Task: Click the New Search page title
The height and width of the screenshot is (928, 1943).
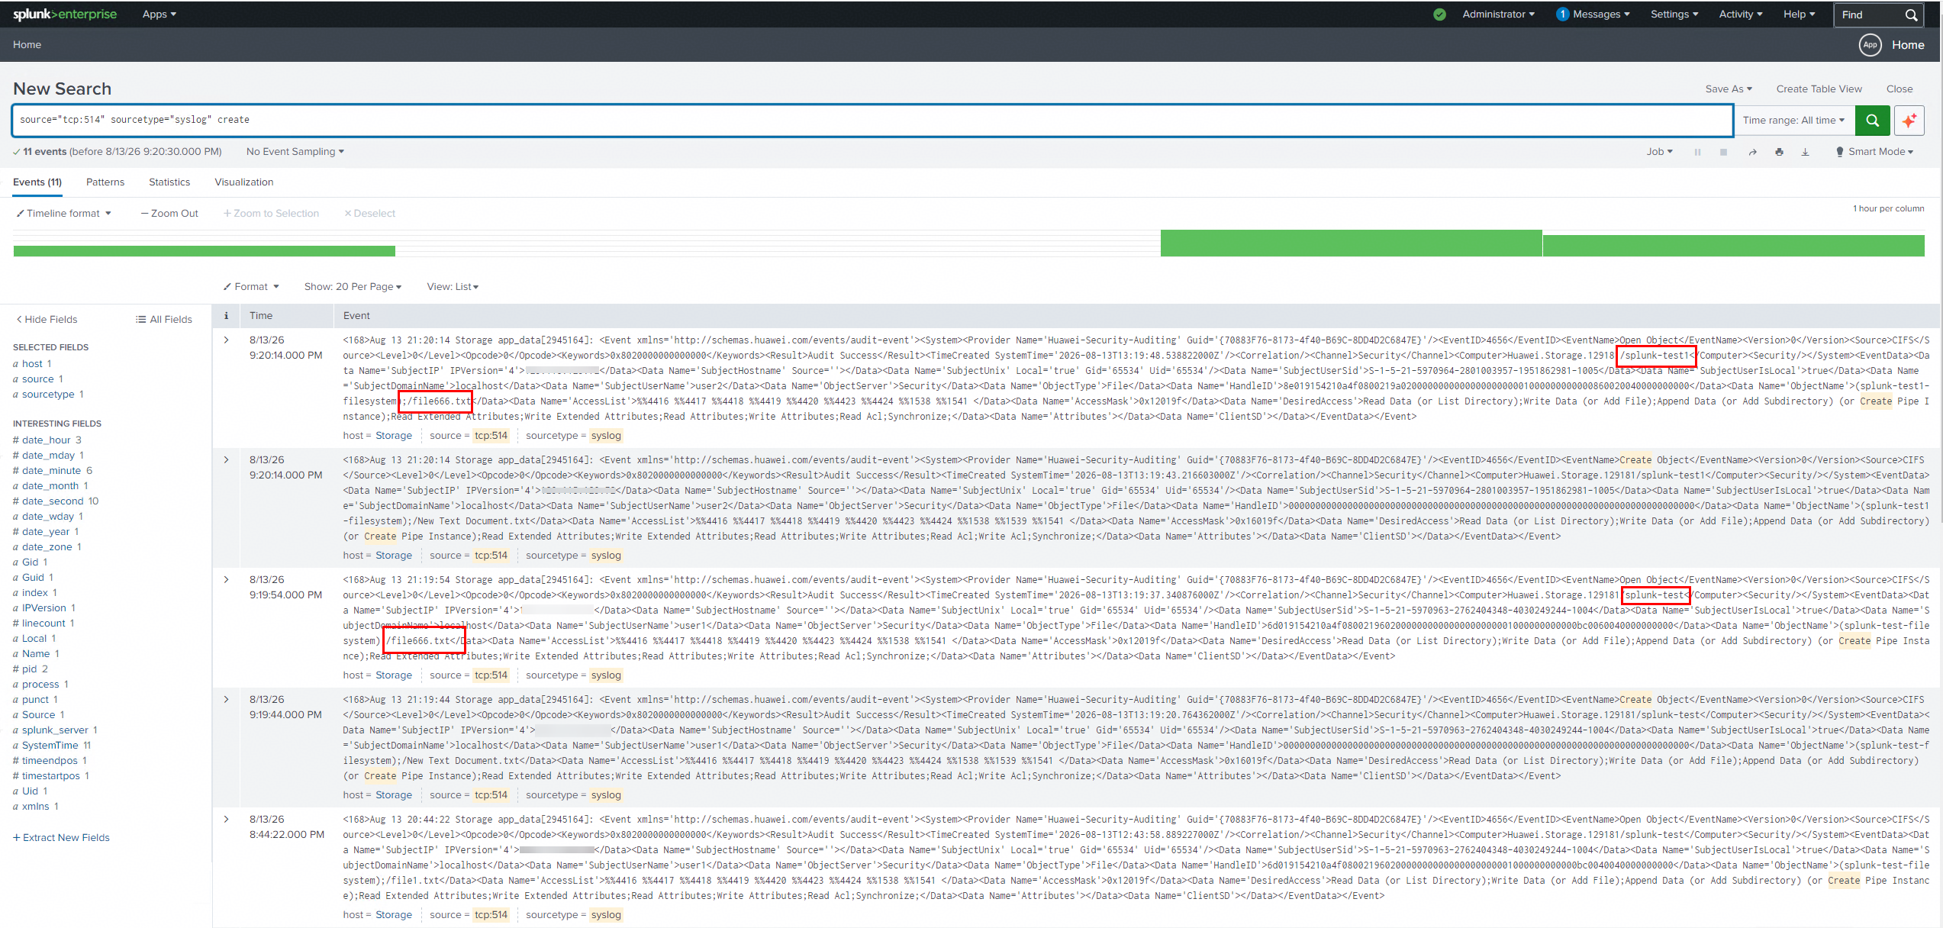Action: [63, 89]
